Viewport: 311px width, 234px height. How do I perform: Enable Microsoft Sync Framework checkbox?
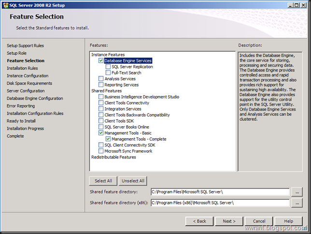101,151
